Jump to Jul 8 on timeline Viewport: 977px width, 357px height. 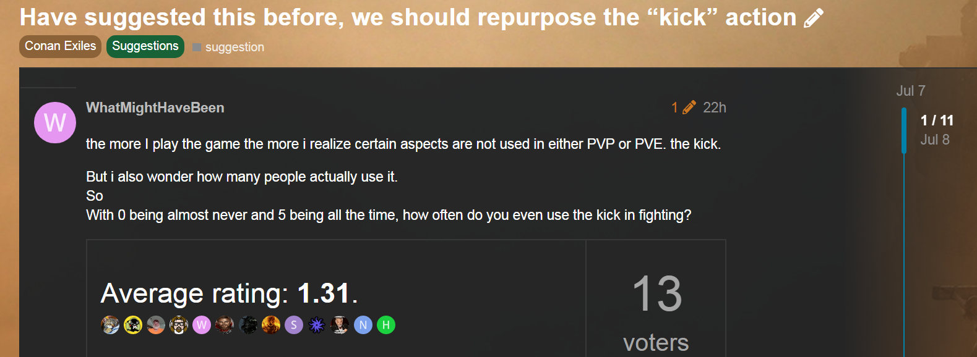pos(935,140)
